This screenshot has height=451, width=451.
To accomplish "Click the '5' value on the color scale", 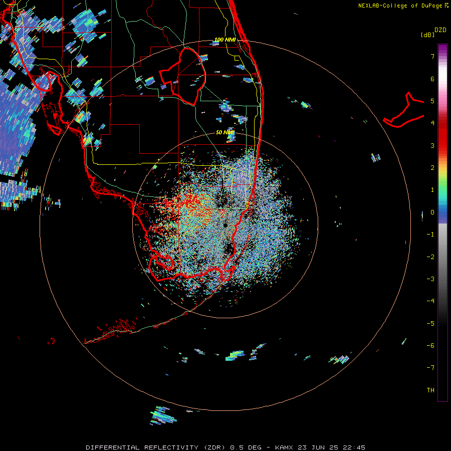I will [x=432, y=101].
